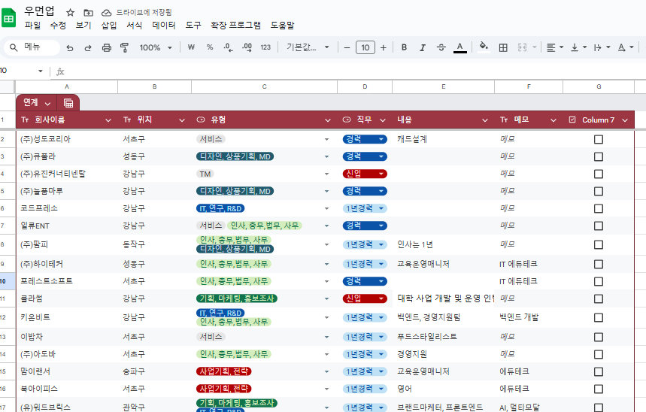Decrease decimal places
646x412 pixels.
coord(228,47)
